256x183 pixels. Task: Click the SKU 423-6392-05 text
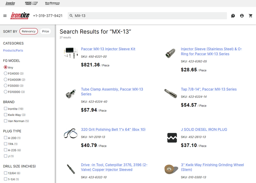[194, 62]
